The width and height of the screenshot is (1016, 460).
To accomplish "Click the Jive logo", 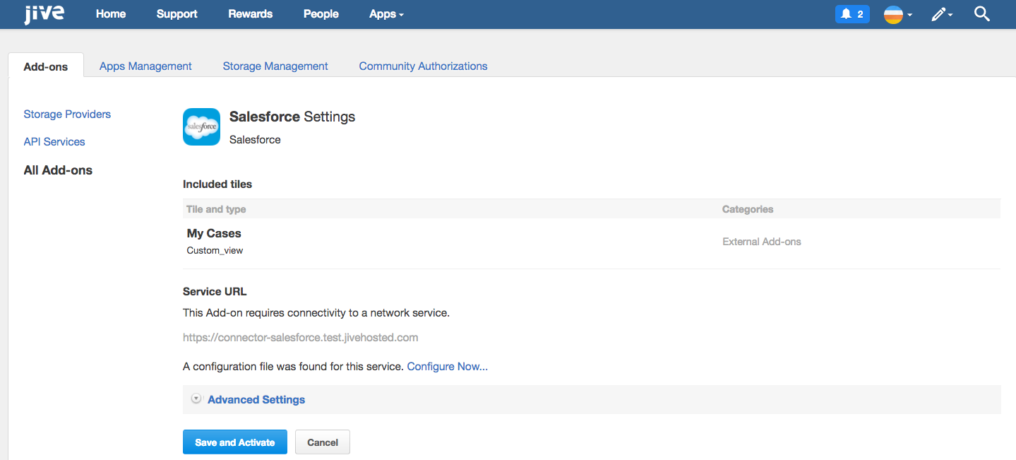I will pos(44,13).
